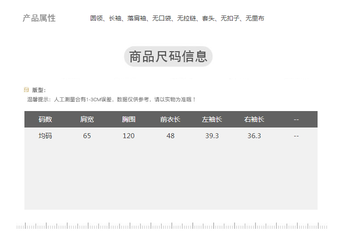Click the 温馨提示 measurement note
Image resolution: width=346 pixels, height=247 pixels.
click(111, 100)
